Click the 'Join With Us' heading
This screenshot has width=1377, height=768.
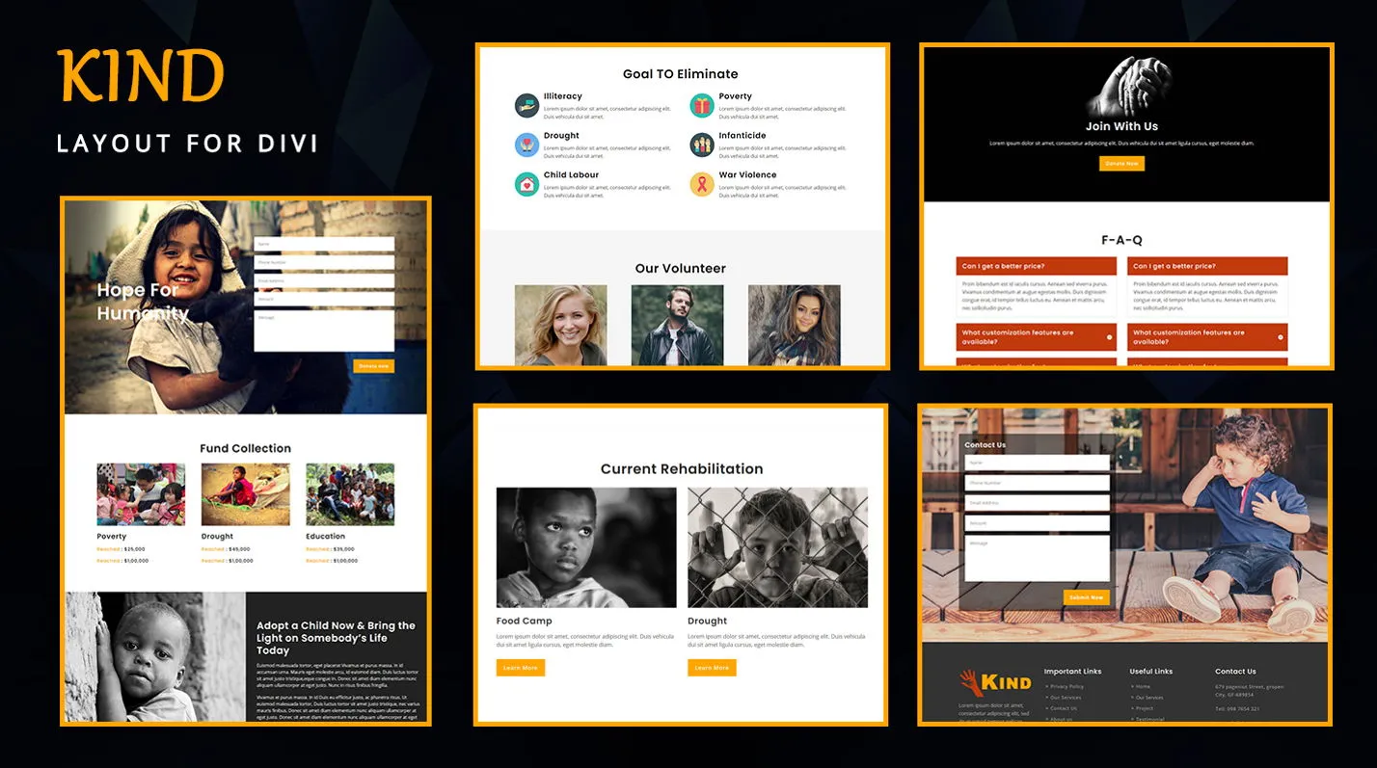tap(1121, 126)
